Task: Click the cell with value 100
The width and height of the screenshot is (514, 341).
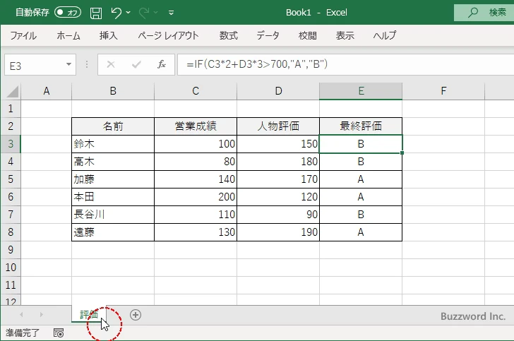Action: pos(196,144)
